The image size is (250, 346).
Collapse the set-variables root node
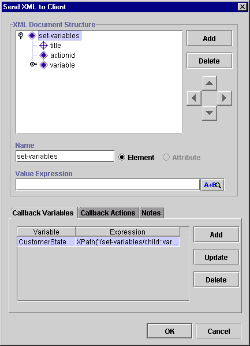tap(21, 36)
